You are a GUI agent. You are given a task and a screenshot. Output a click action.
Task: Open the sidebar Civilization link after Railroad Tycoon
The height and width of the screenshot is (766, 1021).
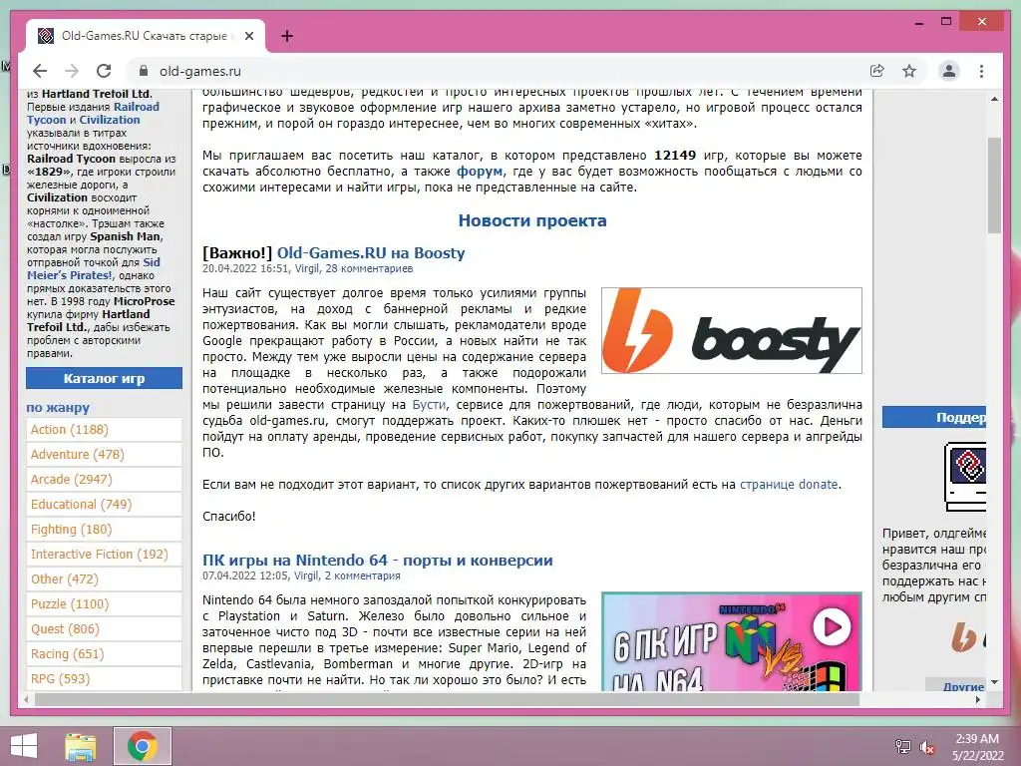(110, 120)
